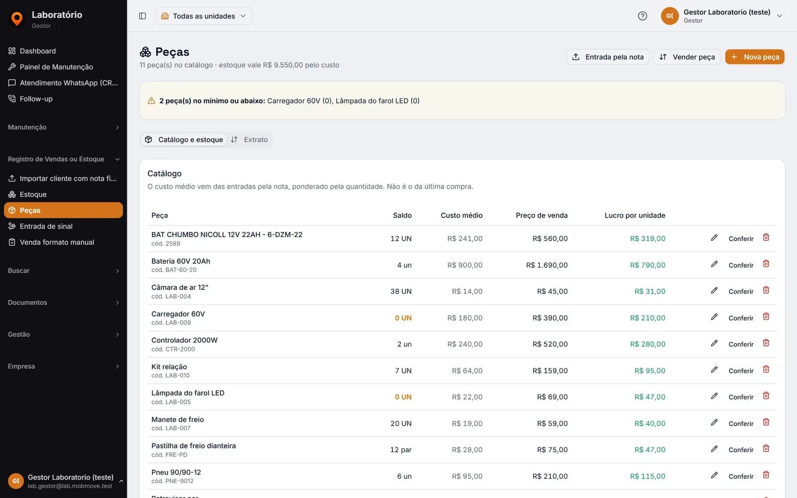Delete Carregador 60V trash icon

coord(766,317)
